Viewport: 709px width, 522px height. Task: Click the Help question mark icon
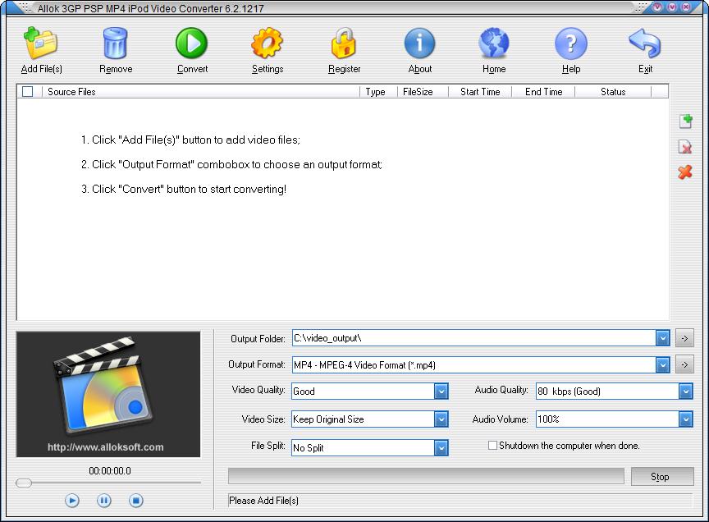[570, 43]
